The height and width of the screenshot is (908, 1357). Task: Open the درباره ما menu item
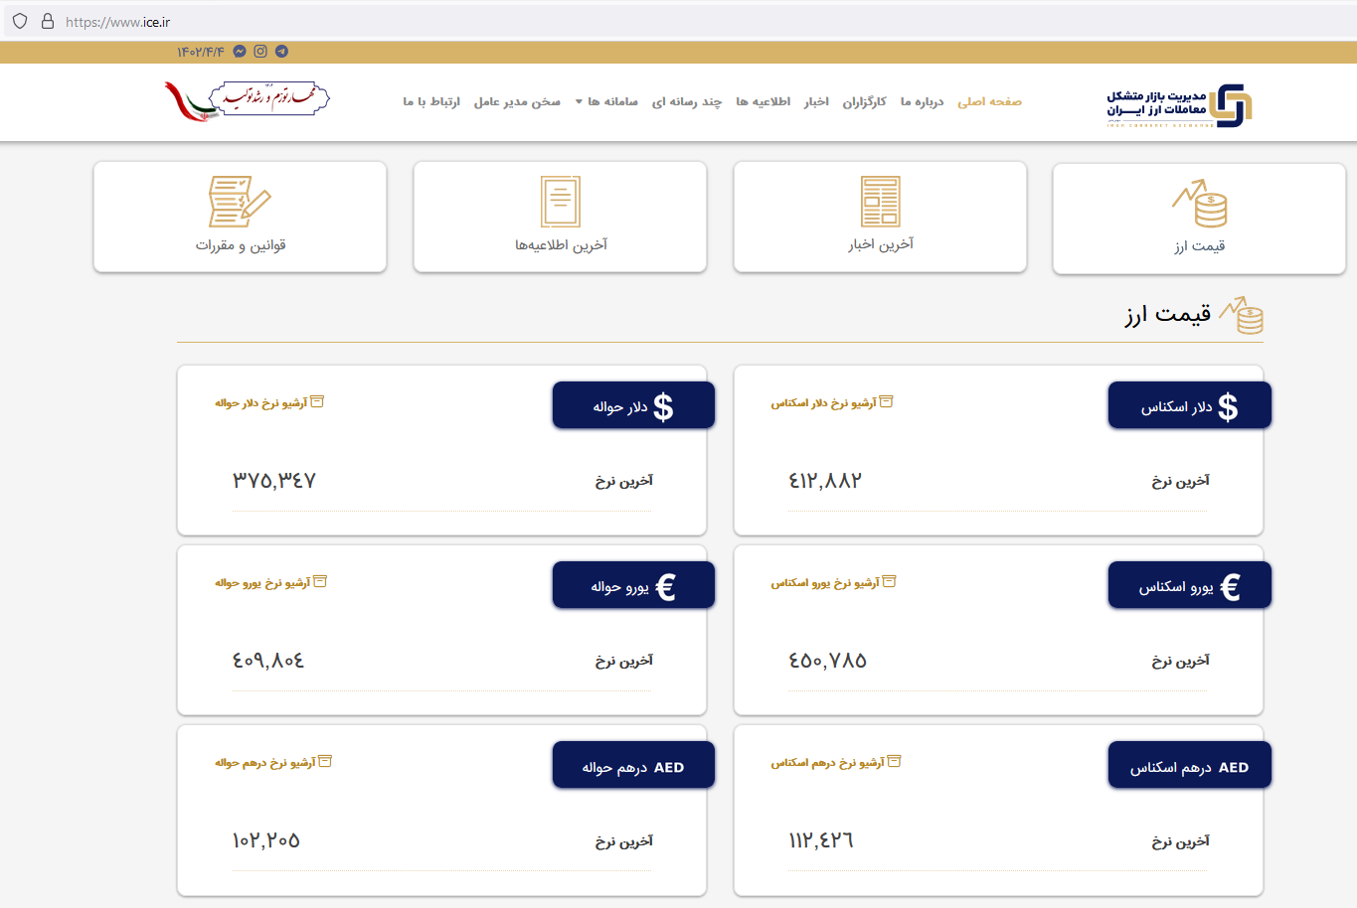click(921, 101)
